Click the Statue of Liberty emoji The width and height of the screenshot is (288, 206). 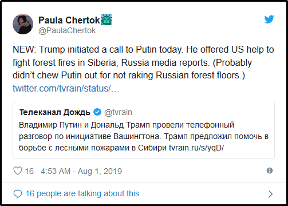pos(106,19)
